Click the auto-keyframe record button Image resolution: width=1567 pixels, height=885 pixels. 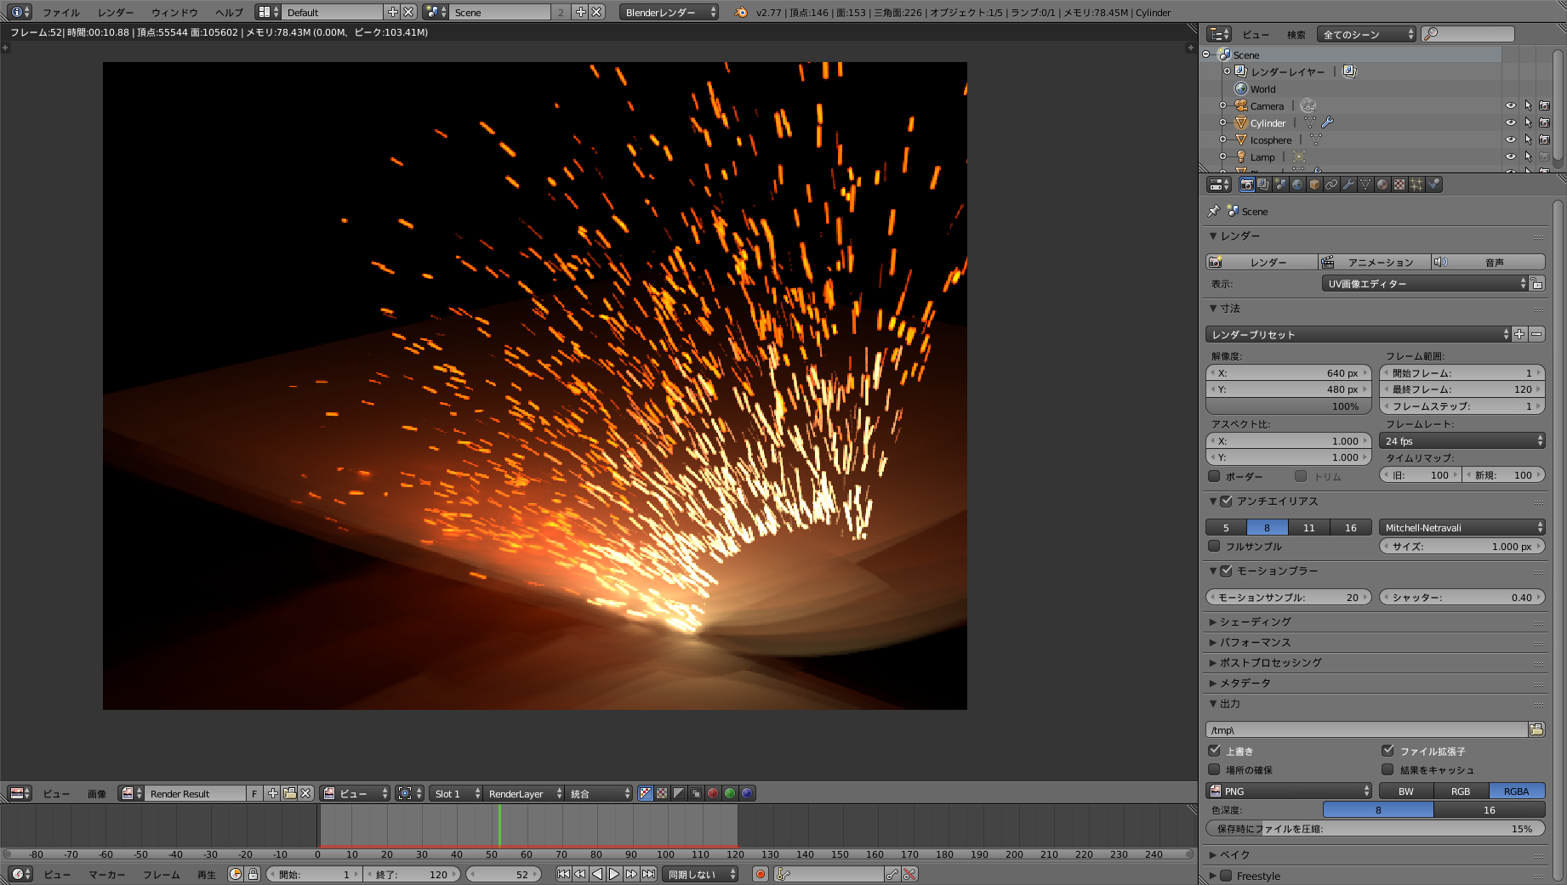click(761, 874)
